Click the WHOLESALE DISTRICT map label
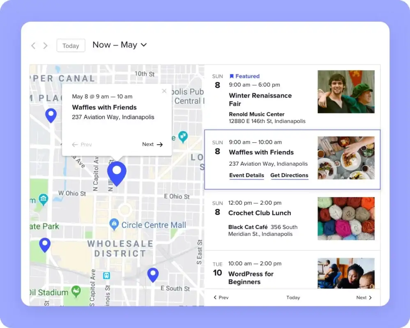The height and width of the screenshot is (328, 410). point(120,248)
